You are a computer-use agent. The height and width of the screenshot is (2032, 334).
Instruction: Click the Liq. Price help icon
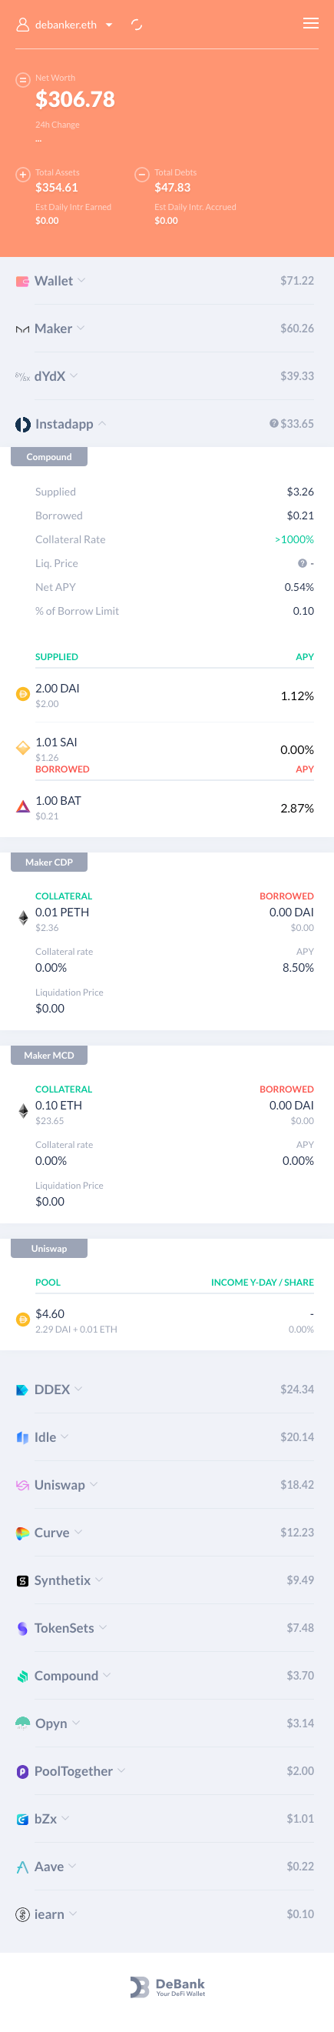[x=302, y=563]
